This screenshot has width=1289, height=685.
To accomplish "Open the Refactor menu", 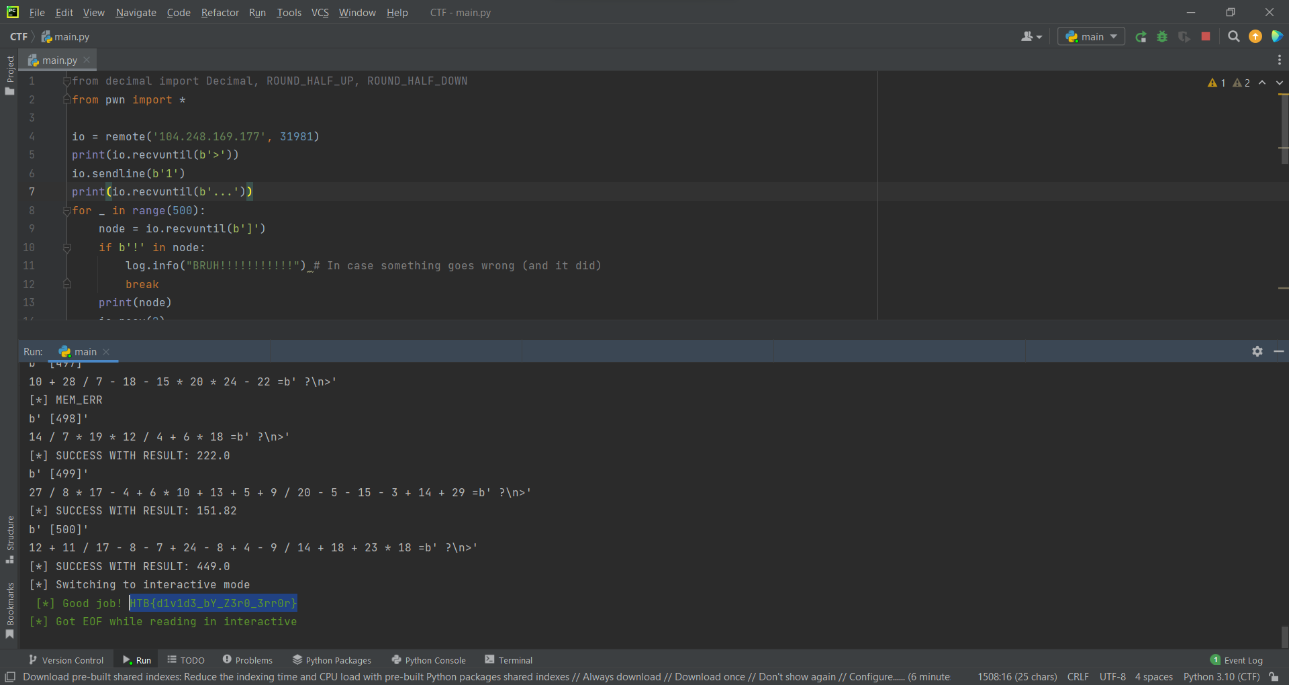I will 220,12.
